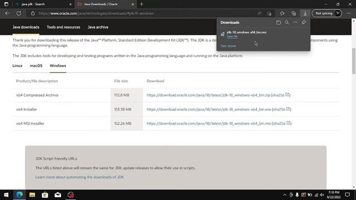
Task: Open sha256 link icon for exe installer
Action: [x=288, y=109]
